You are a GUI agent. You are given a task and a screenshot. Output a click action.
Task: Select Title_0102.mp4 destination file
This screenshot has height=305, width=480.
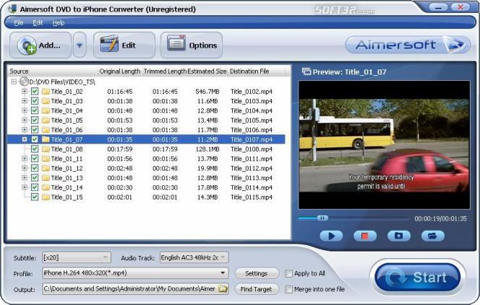(x=252, y=91)
